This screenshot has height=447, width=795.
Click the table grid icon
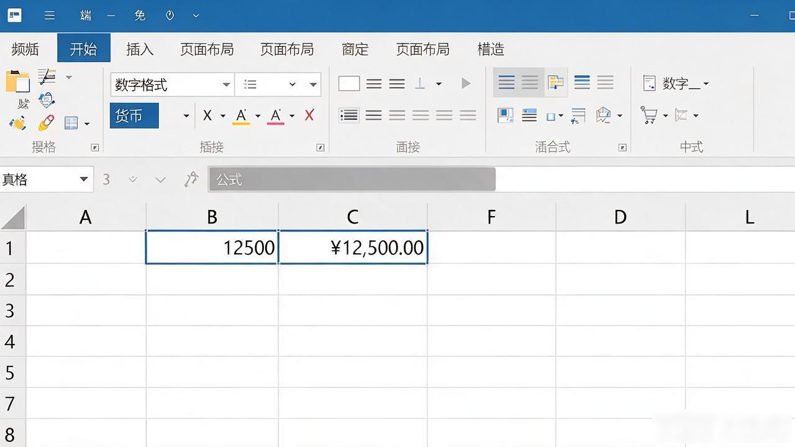click(71, 123)
